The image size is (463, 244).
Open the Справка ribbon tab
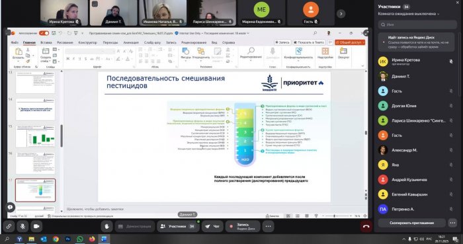click(229, 42)
